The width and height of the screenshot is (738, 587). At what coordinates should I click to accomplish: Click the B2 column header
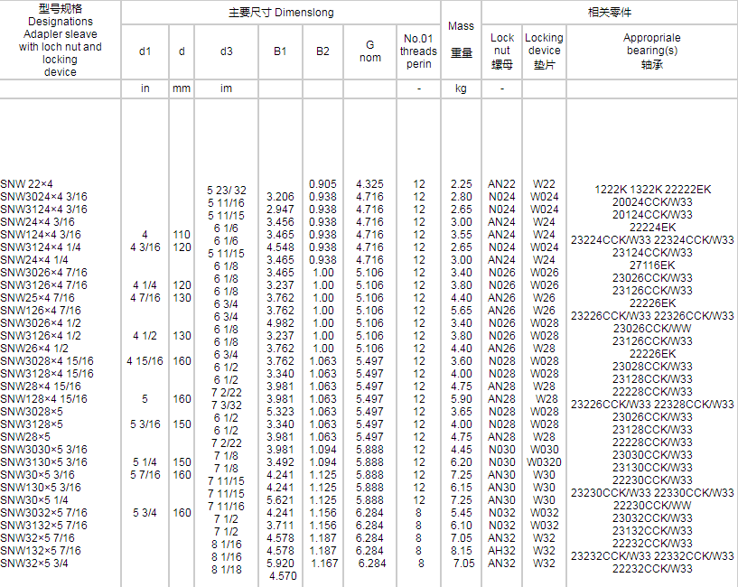point(322,51)
